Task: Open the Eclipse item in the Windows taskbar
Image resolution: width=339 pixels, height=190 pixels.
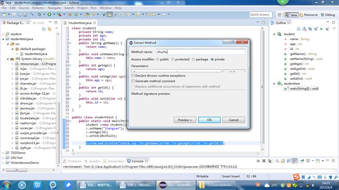Action: tap(176, 185)
